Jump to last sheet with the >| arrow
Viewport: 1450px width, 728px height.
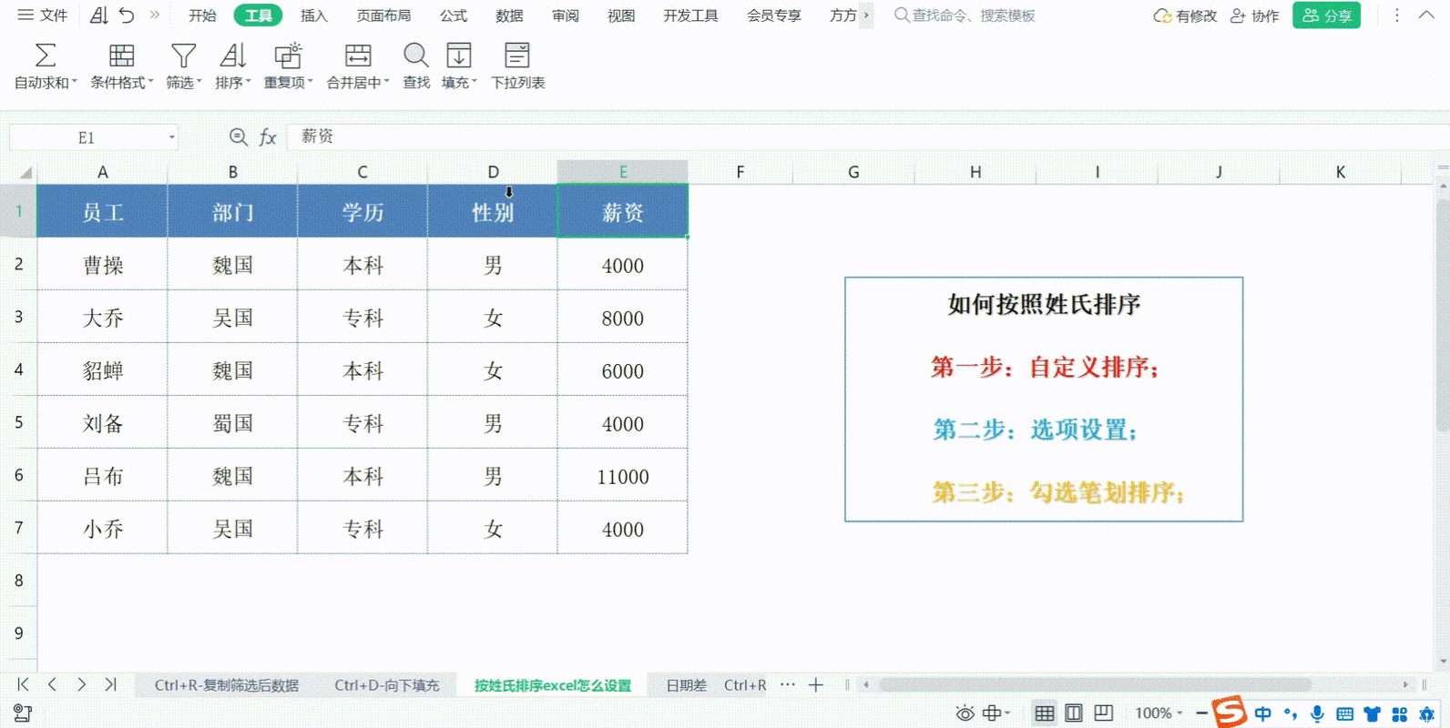110,684
